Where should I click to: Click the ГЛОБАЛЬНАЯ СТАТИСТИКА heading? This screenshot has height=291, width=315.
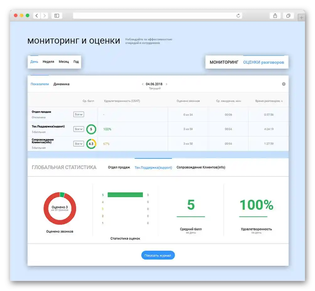click(64, 167)
